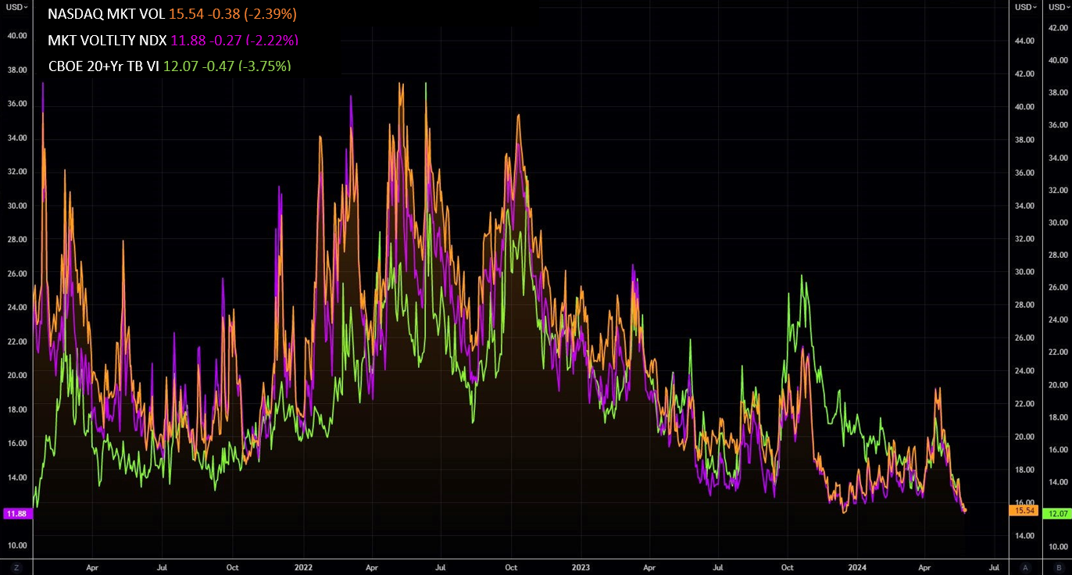The width and height of the screenshot is (1072, 575).
Task: Click the 2023 label on the time axis
Action: (x=580, y=566)
